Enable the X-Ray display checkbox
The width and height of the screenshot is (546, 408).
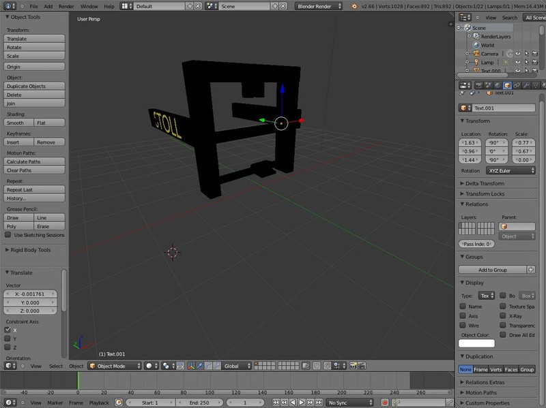(x=503, y=316)
